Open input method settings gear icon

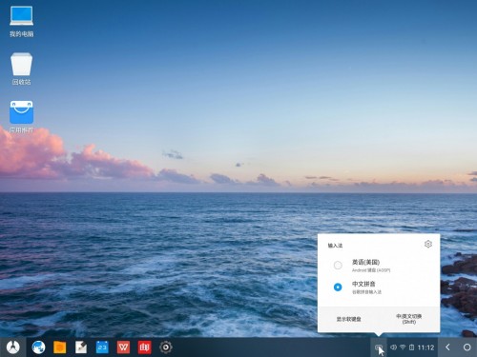pos(428,244)
